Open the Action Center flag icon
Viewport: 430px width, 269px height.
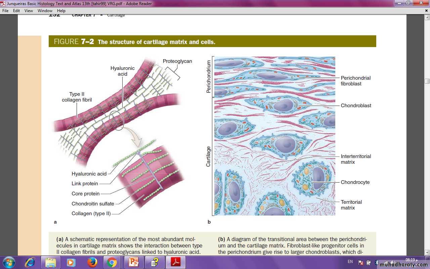click(361, 263)
